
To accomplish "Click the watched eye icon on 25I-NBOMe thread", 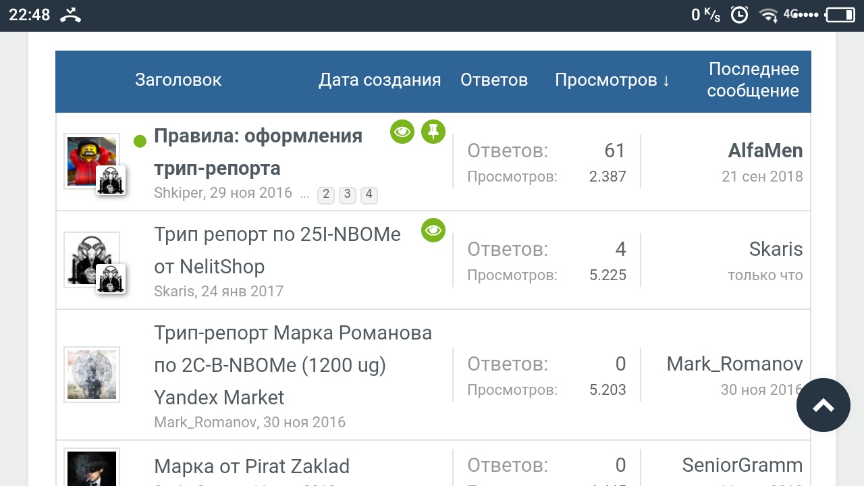I will (x=433, y=230).
